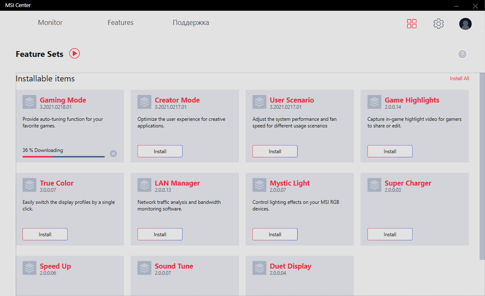485x296 pixels.
Task: Click the LAN Manager title
Action: point(177,183)
